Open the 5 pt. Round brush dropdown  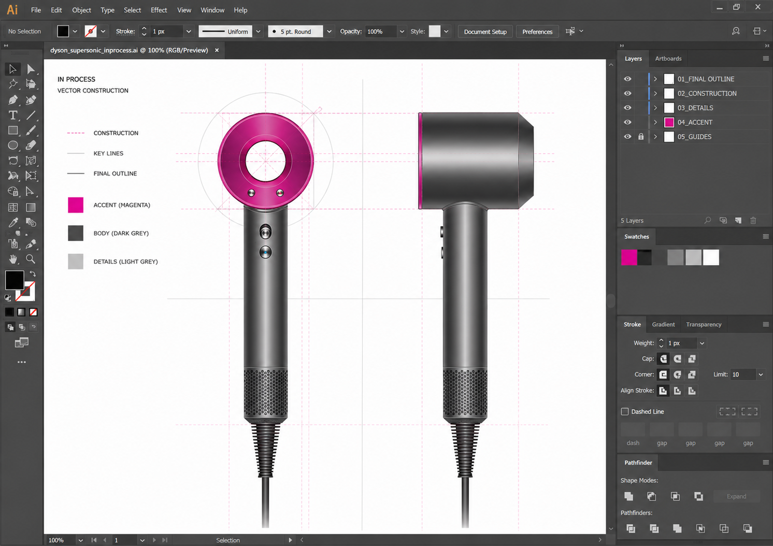(329, 32)
